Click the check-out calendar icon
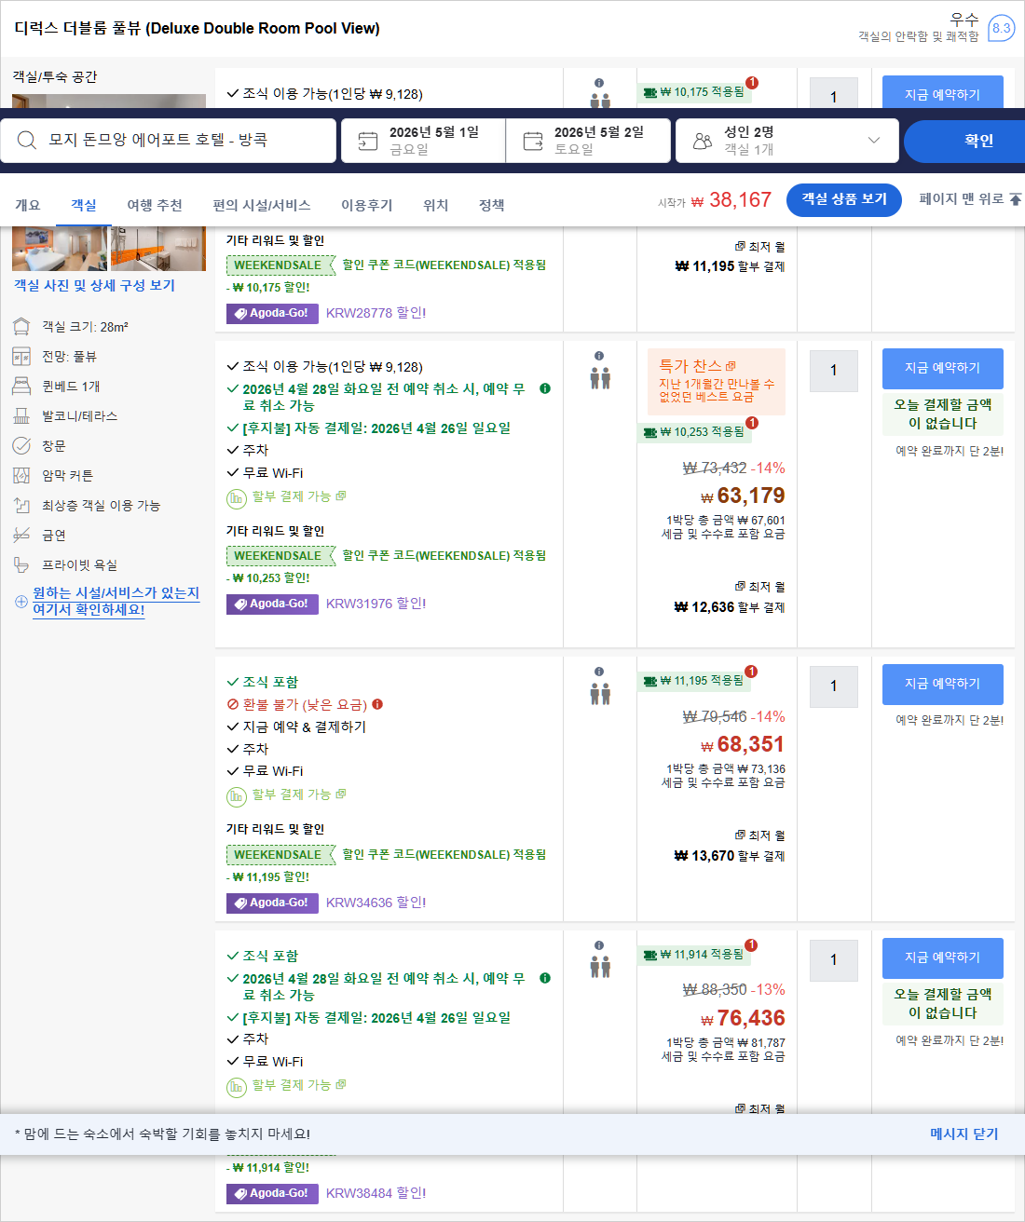 [533, 141]
